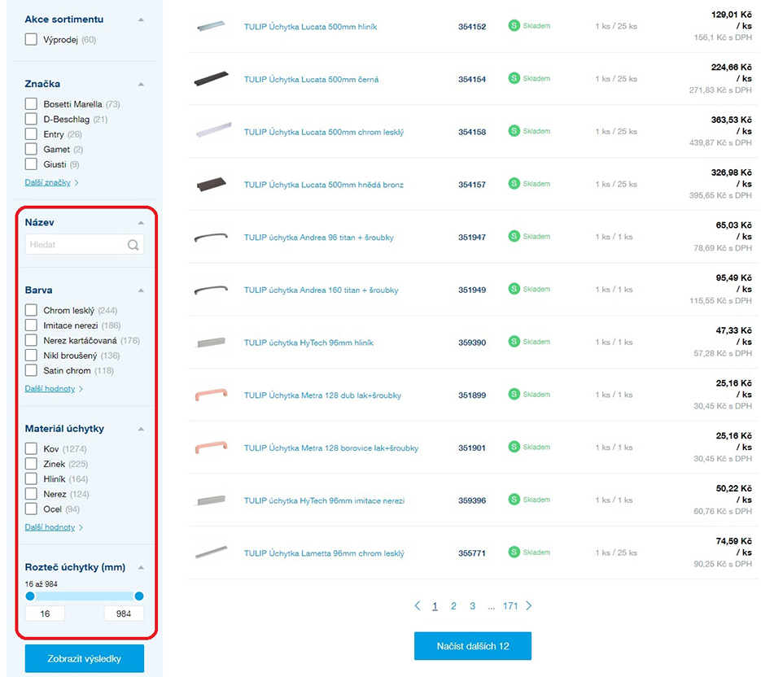Go to page 2 of results
Viewport: 761px width, 677px height.
453,606
